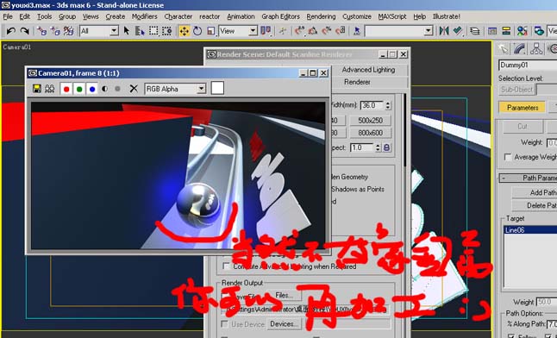The image size is (557, 338).
Task: Open the Rendering menu
Action: coord(321,16)
